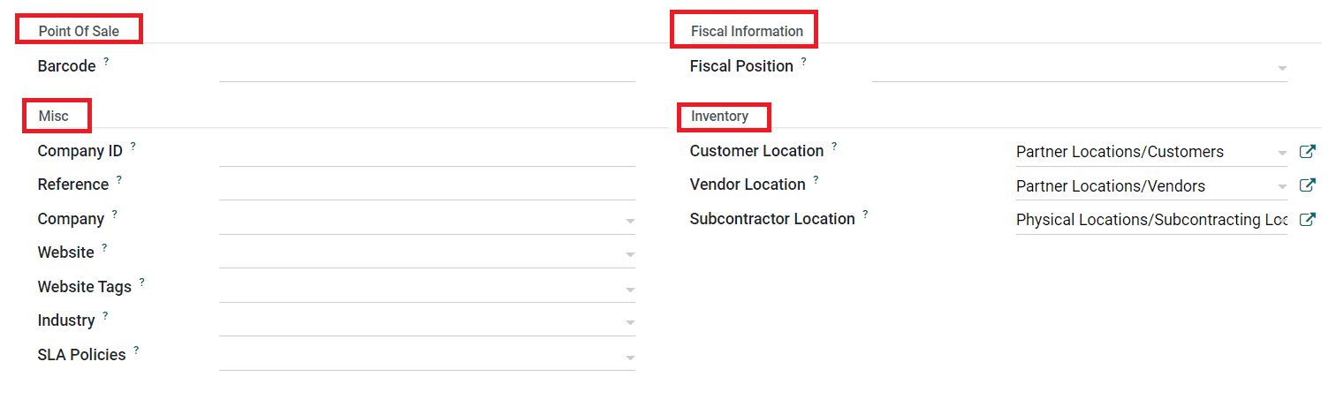1344x407 pixels.
Task: Open external link for Vendor Location
Action: point(1308,185)
